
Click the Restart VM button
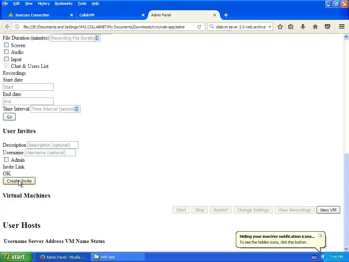(221, 210)
